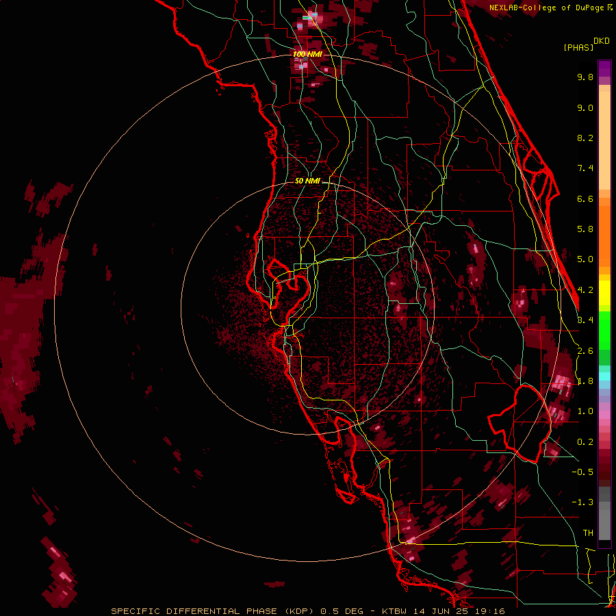Select the -0.5 legend value
The height and width of the screenshot is (616, 616).
(x=582, y=472)
